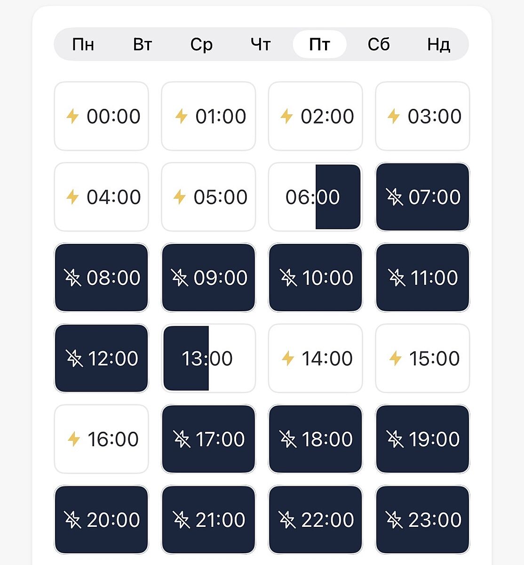The height and width of the screenshot is (565, 524).
Task: Select the currently active Пт tab
Action: (320, 45)
